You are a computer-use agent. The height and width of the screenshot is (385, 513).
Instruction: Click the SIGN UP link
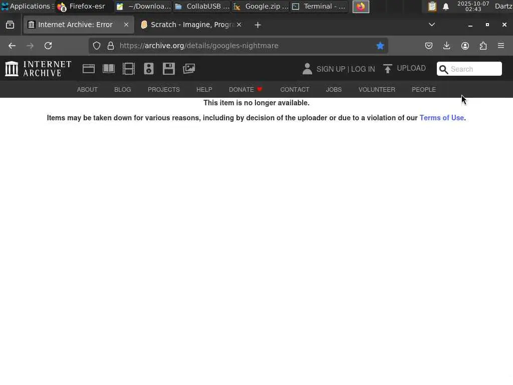(331, 69)
